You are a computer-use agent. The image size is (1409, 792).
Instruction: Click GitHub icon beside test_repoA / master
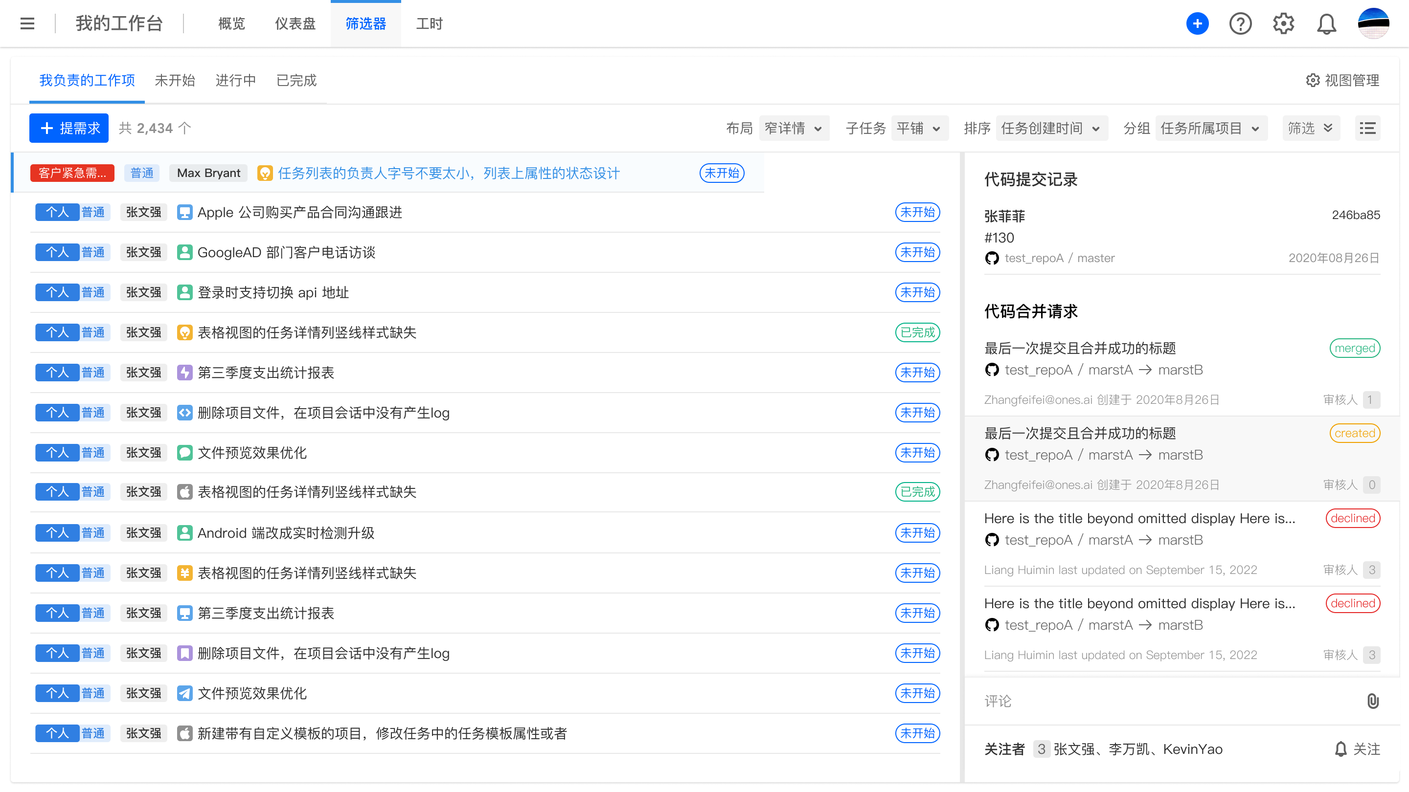[x=992, y=258]
